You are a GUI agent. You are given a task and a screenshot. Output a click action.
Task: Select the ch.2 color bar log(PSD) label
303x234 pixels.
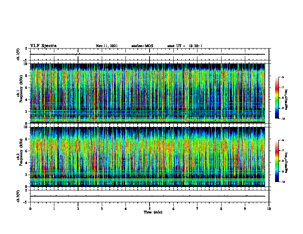[x=287, y=162]
